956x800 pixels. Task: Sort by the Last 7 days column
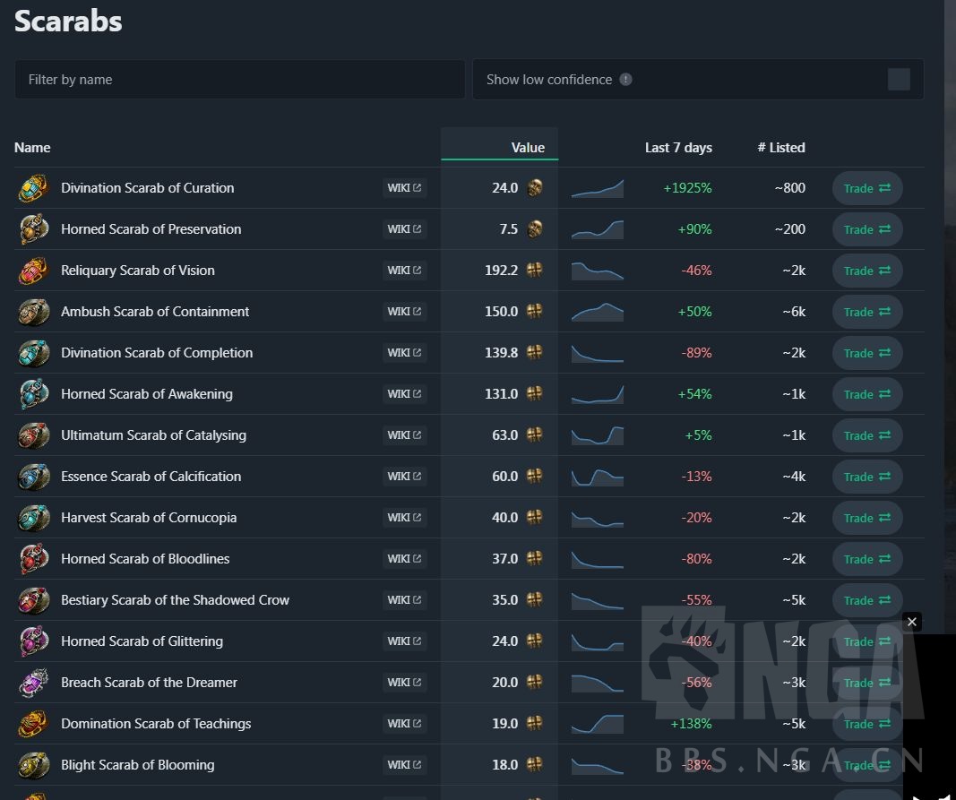coord(678,148)
